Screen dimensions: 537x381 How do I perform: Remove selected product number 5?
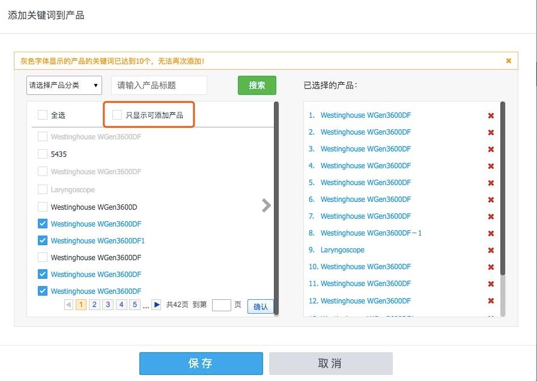(491, 183)
